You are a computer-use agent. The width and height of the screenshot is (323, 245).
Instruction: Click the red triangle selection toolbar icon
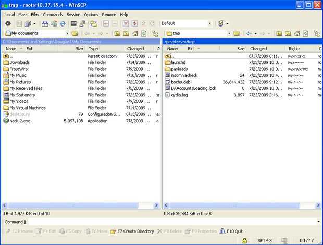(x=126, y=23)
